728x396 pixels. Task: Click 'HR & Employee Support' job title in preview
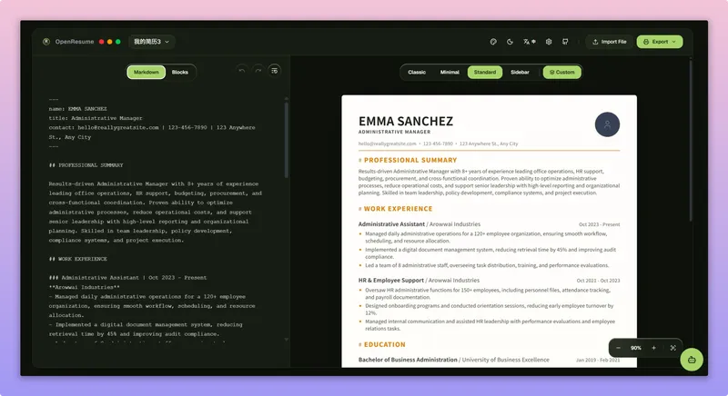(x=391, y=281)
